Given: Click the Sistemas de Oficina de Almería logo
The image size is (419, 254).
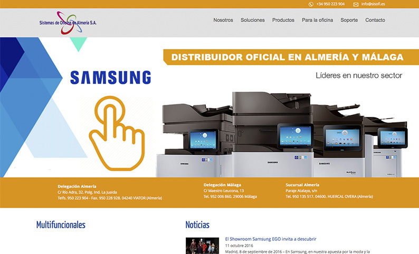Looking at the screenshot, I should (68, 23).
